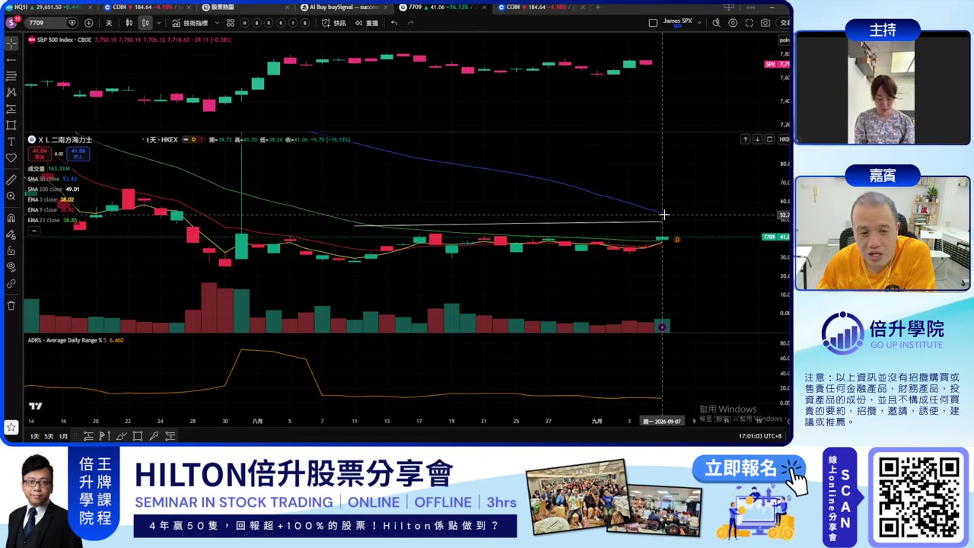This screenshot has width=974, height=548.
Task: Click the layout square icon before James SPX
Action: pos(653,23)
